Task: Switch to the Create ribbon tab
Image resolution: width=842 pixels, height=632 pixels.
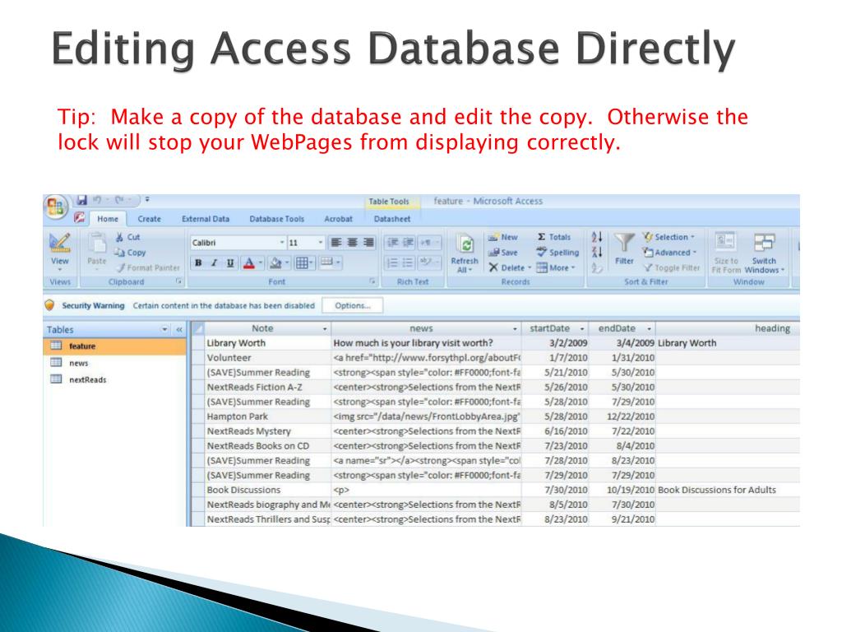Action: (150, 219)
